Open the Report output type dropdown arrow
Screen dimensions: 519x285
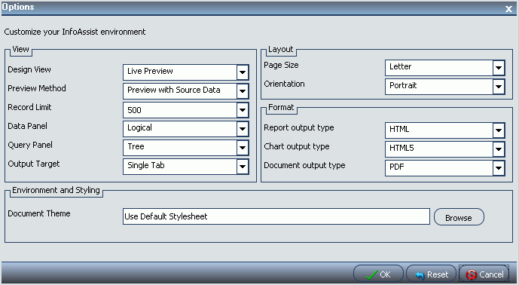[x=499, y=130]
